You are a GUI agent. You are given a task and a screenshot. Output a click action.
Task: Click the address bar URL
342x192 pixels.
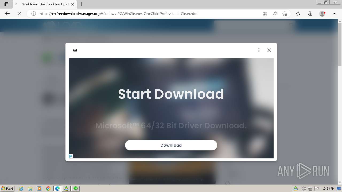[119, 14]
